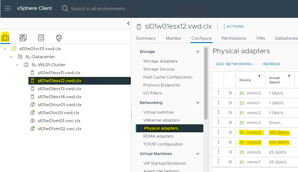298x172 pixels.
Task: Click the search in all environments field
Action: point(98,9)
